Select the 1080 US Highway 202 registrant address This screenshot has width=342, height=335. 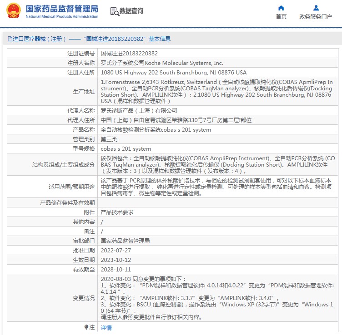coord(174,73)
